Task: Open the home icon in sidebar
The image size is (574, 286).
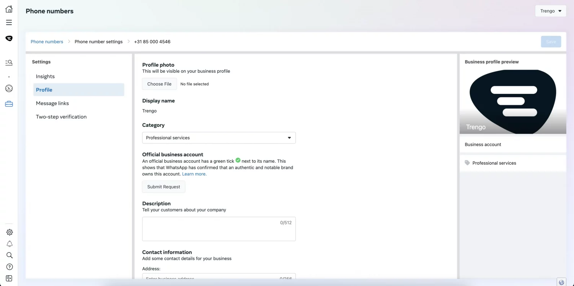Action: [9, 9]
